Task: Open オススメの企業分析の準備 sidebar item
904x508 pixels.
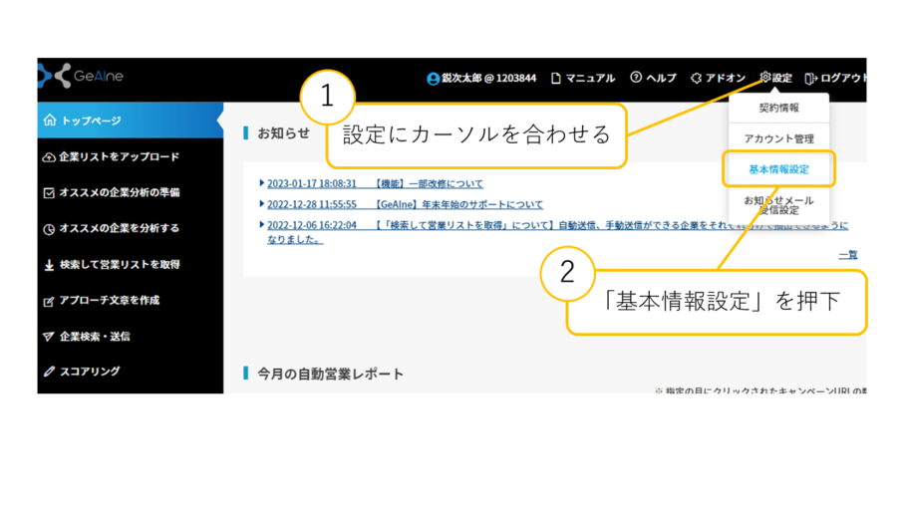Action: tap(119, 192)
